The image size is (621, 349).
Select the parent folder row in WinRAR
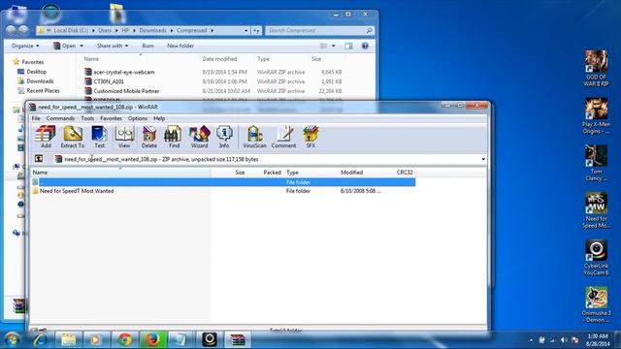coord(223,182)
